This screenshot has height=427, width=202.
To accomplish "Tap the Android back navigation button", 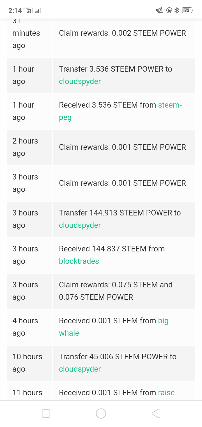I will click(156, 413).
